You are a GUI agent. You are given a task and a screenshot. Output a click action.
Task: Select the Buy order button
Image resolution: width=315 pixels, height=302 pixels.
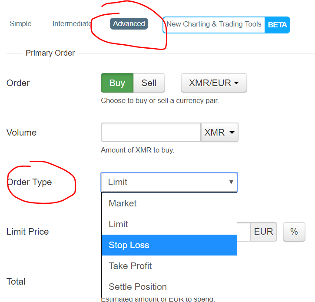tap(117, 83)
